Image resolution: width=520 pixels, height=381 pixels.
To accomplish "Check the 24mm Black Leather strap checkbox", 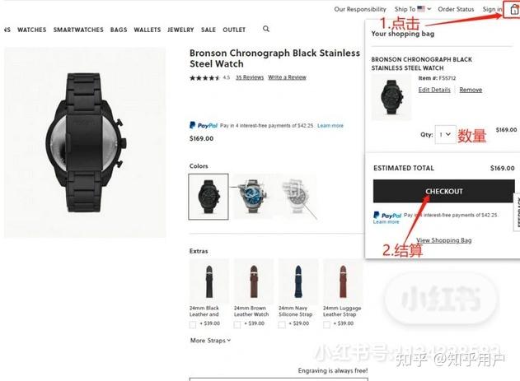I will click(193, 325).
